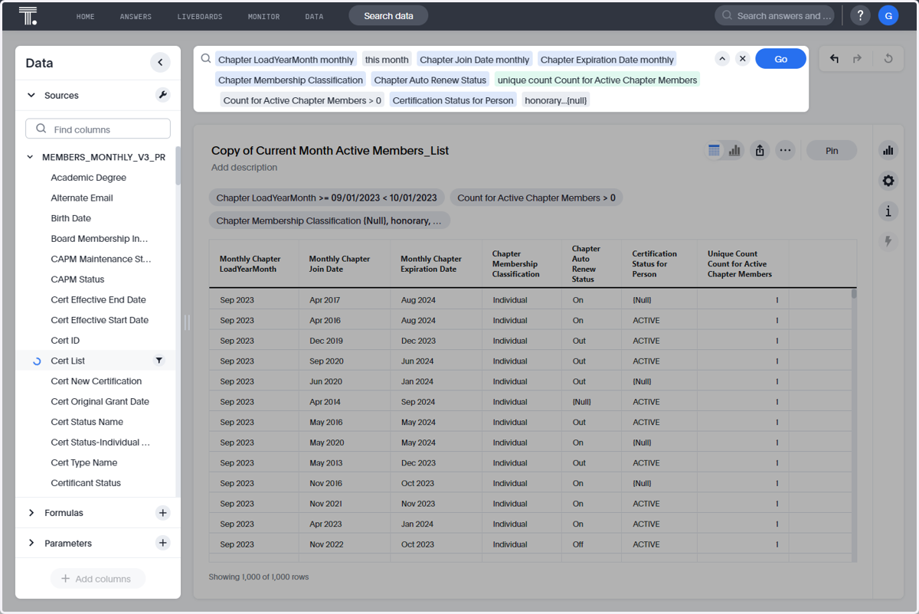Screen dimensions: 919x614
Task: Open info icon in right sidebar
Action: [888, 211]
